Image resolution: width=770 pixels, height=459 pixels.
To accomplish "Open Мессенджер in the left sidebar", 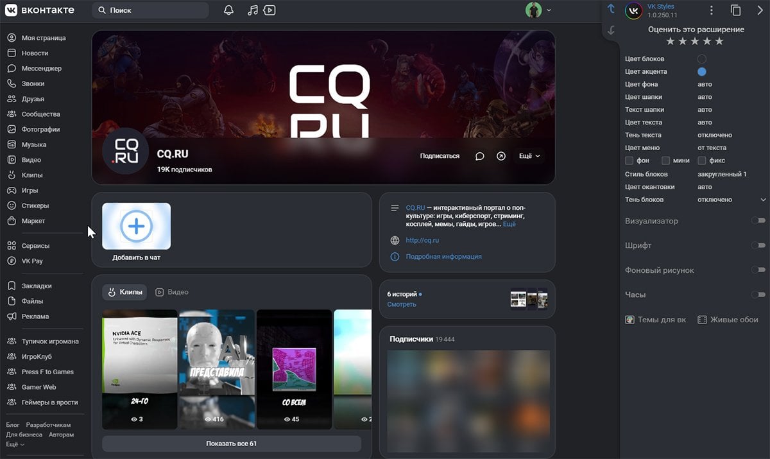I will 41,68.
